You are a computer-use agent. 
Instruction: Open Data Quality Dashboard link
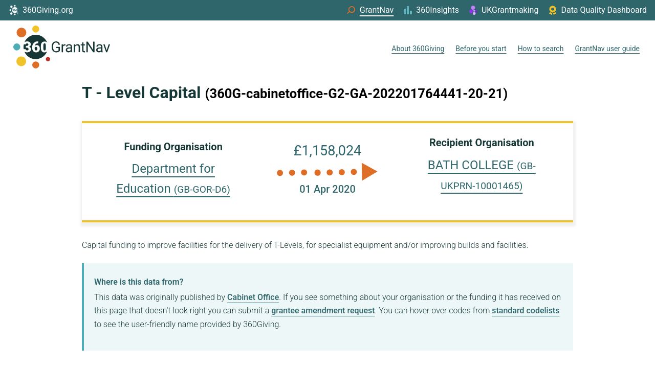tap(604, 10)
